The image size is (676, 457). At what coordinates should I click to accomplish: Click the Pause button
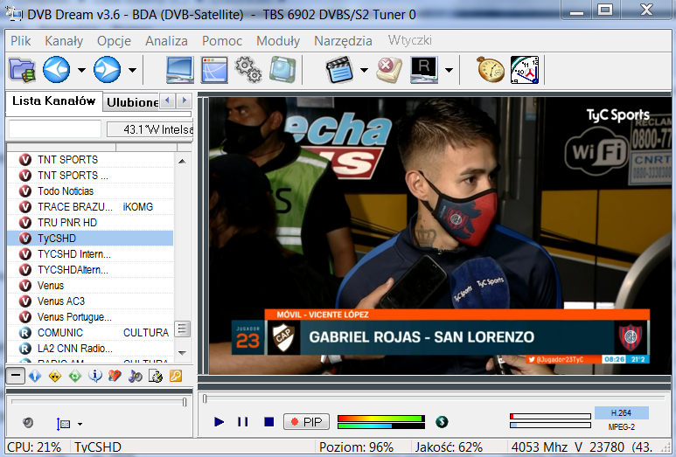pyautogui.click(x=243, y=422)
